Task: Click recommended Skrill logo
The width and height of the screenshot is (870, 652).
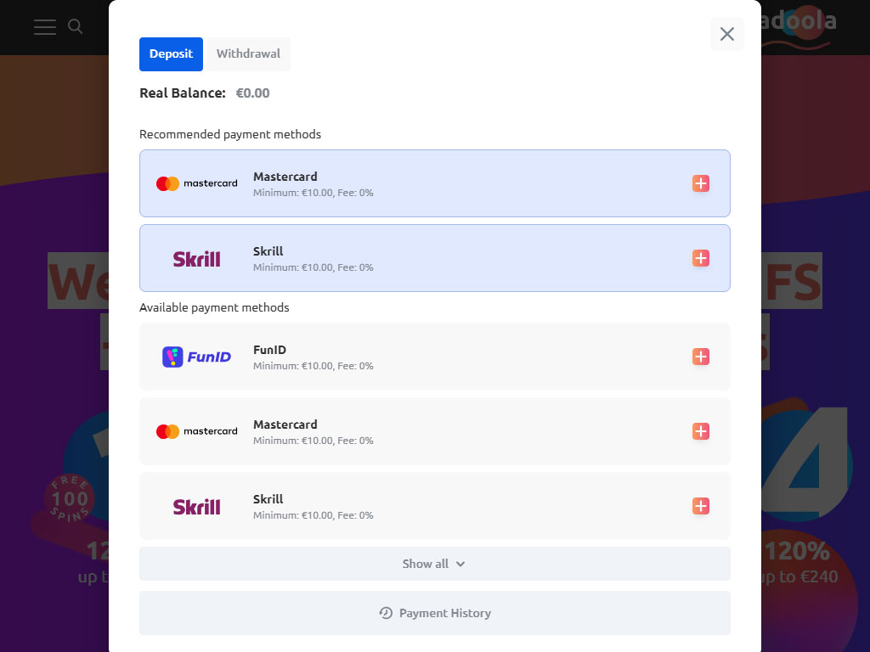Action: 196,258
